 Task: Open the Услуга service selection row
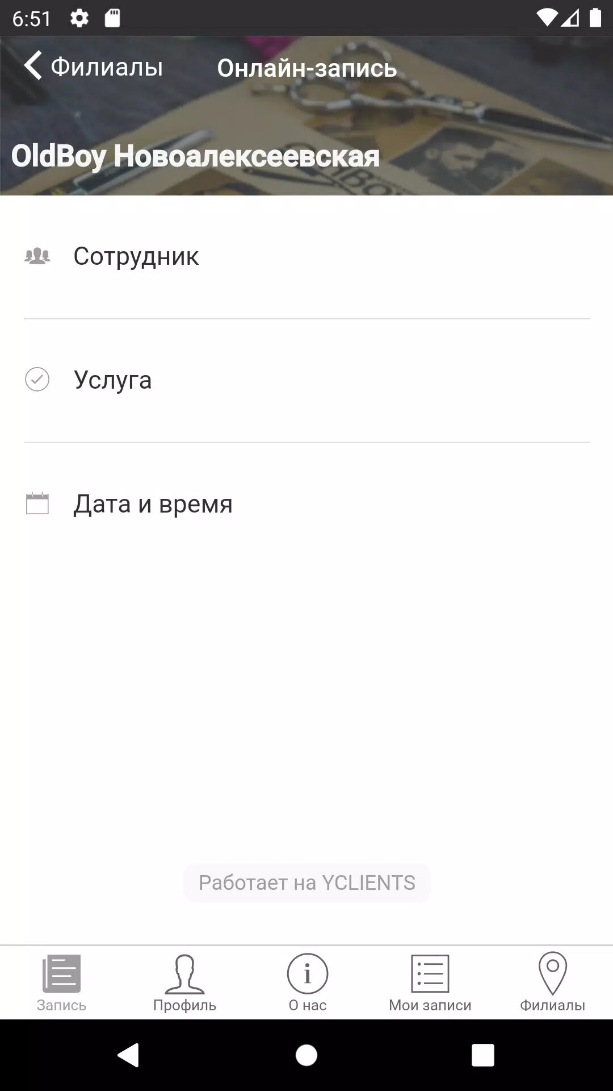[x=306, y=380]
